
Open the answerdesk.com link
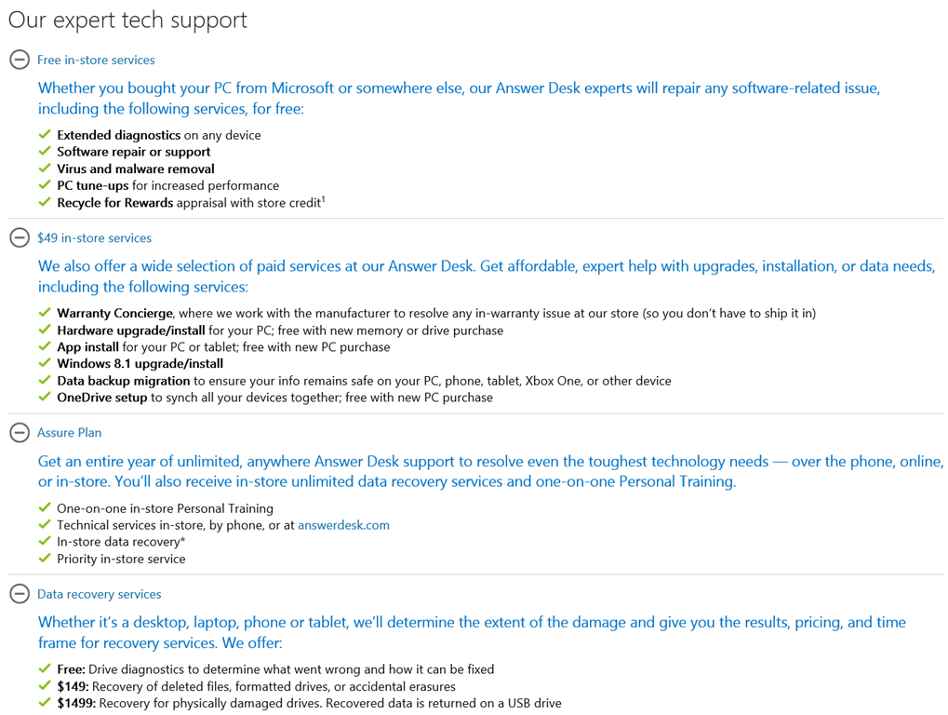coord(343,525)
